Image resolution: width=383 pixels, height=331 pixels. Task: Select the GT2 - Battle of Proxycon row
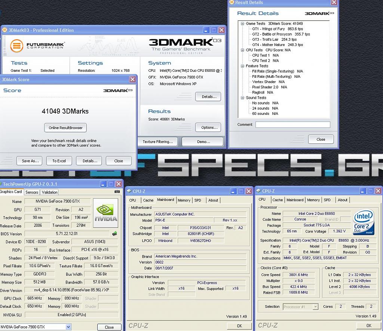coord(281,34)
